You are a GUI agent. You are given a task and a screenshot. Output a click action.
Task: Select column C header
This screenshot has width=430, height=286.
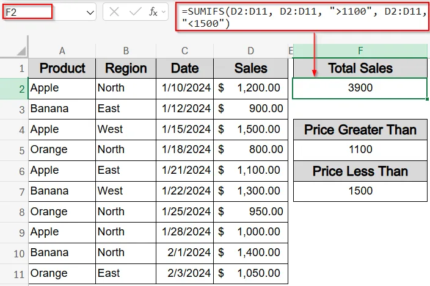point(185,51)
